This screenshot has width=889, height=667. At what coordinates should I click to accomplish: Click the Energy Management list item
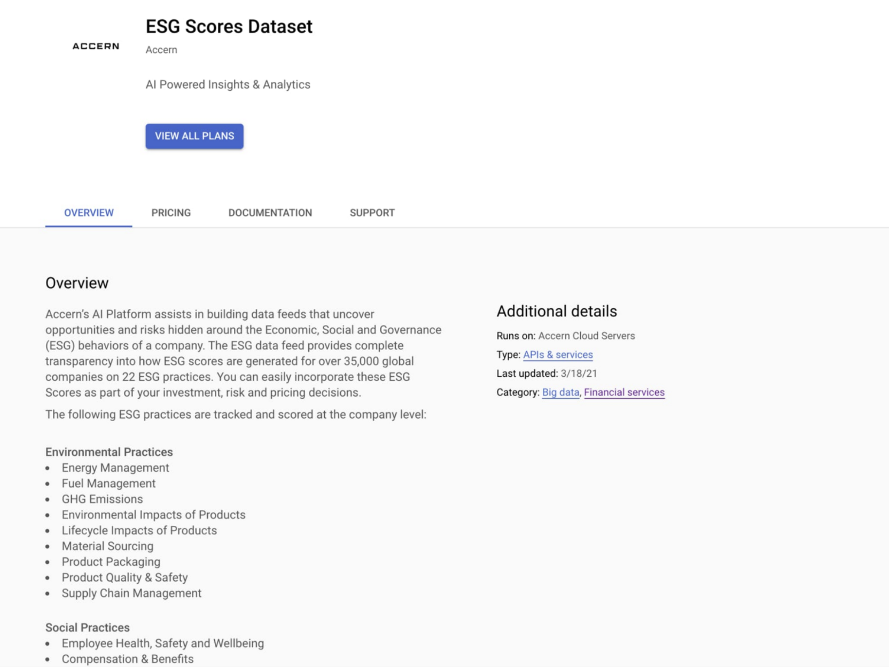tap(115, 468)
